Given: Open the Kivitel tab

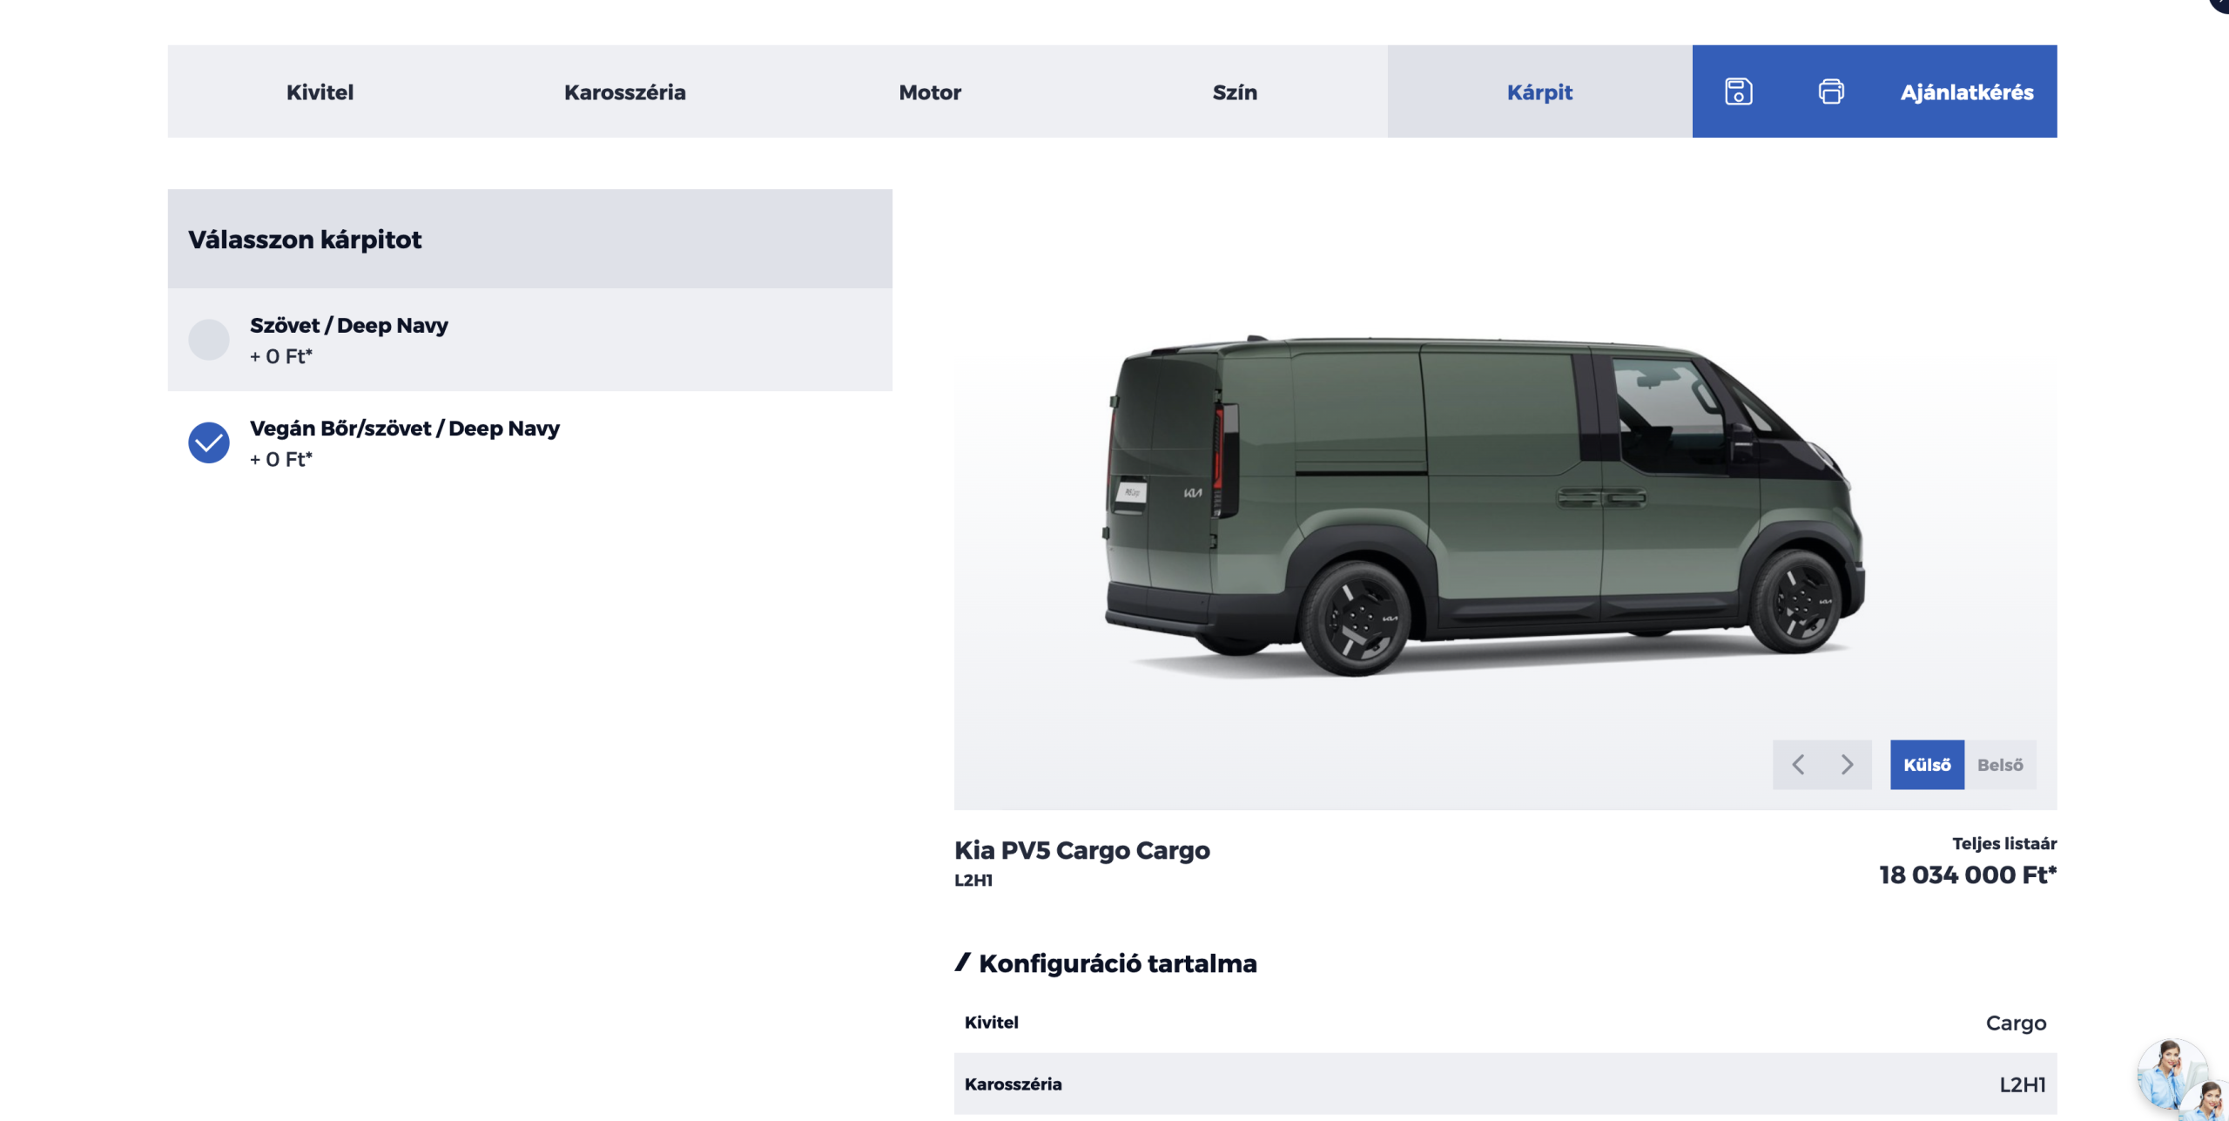Looking at the screenshot, I should point(320,91).
